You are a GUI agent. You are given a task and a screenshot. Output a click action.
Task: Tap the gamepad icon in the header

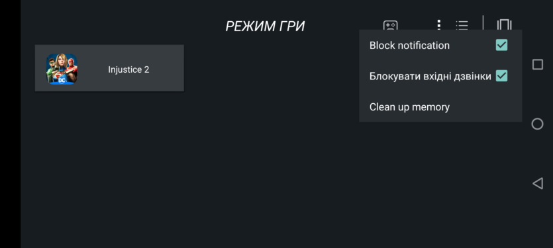pos(391,25)
